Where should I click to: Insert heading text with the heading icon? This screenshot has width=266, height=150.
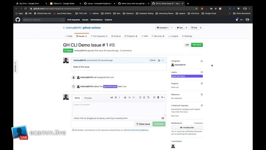click(112, 97)
